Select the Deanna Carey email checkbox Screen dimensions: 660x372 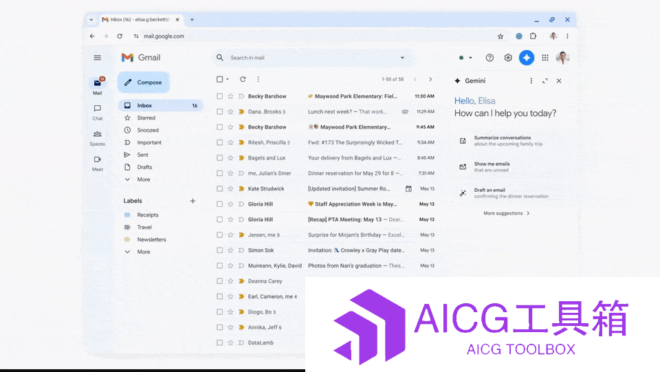(220, 281)
